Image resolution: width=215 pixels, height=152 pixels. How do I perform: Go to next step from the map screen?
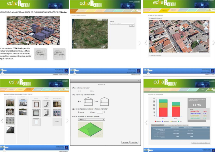[x=139, y=43]
